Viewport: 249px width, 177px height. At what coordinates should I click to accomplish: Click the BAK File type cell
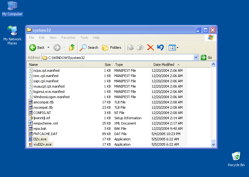[120, 129]
